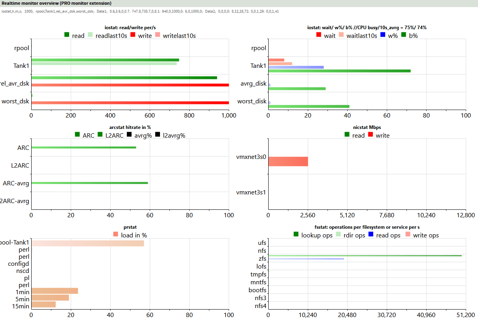Click the black 'l2avrg%' legend swatch
Image resolution: width=478 pixels, height=321 pixels.
click(x=158, y=135)
